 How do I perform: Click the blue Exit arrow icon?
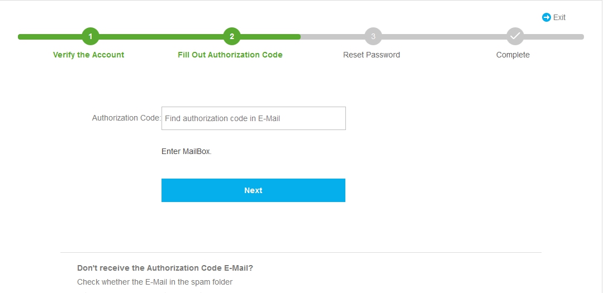point(546,17)
